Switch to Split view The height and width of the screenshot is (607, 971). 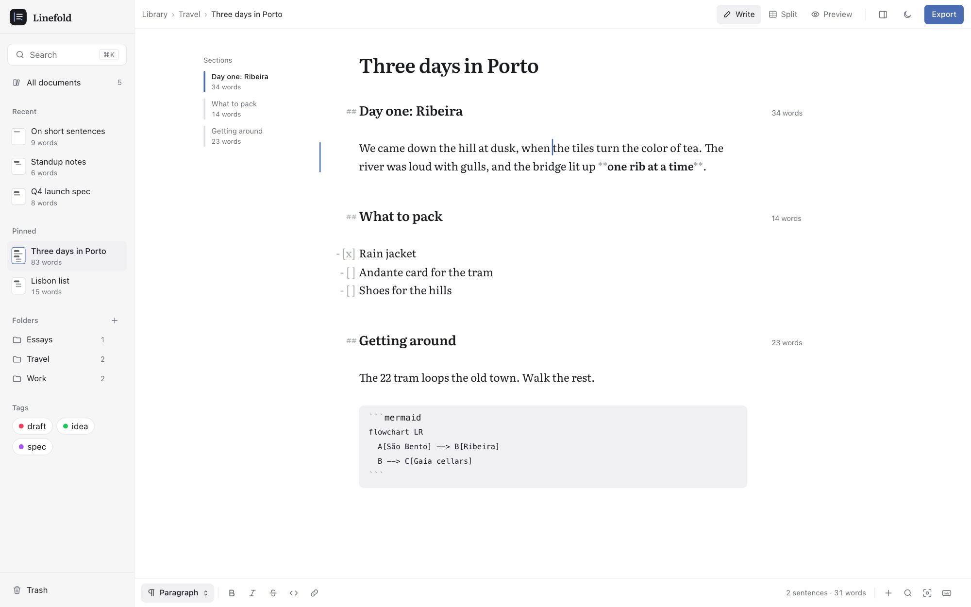[x=783, y=15]
